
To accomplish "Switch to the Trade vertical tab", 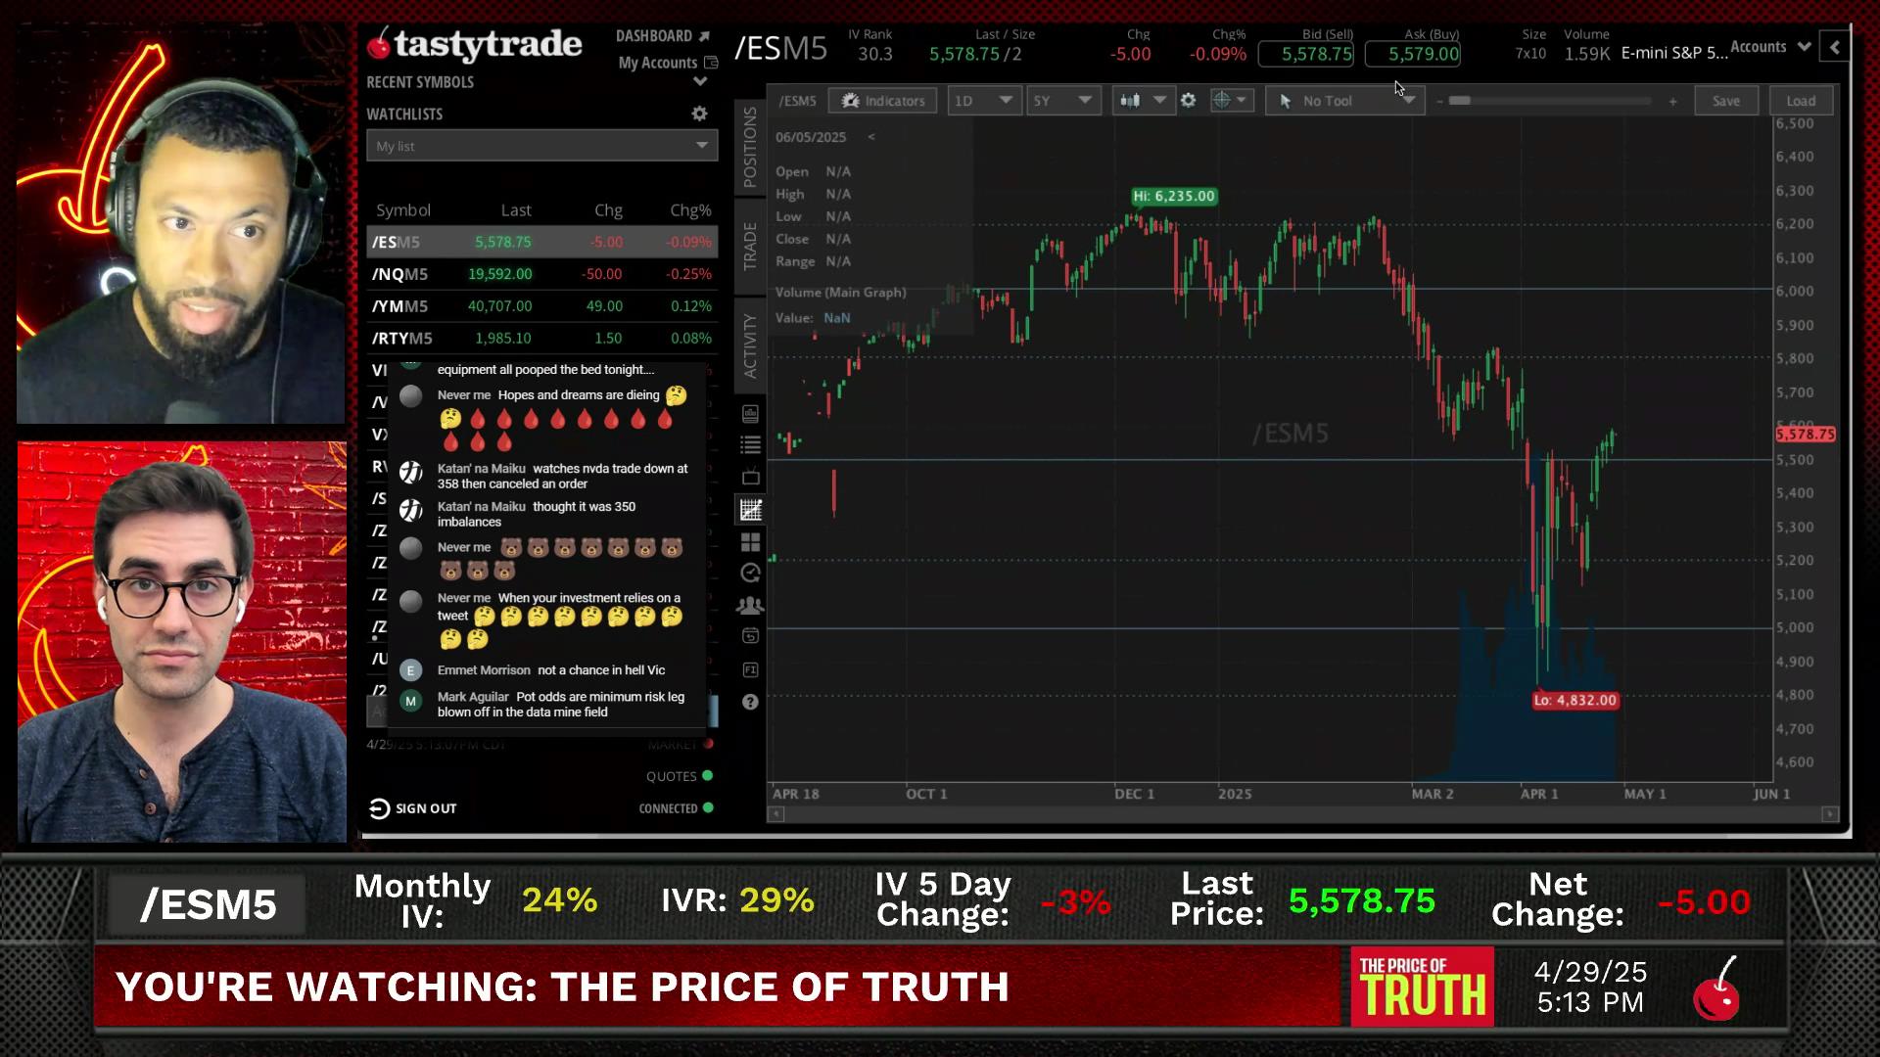I will (750, 246).
